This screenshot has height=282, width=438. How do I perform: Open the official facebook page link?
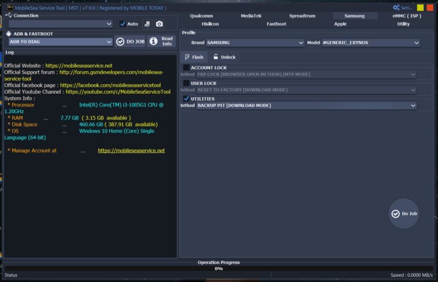point(110,85)
